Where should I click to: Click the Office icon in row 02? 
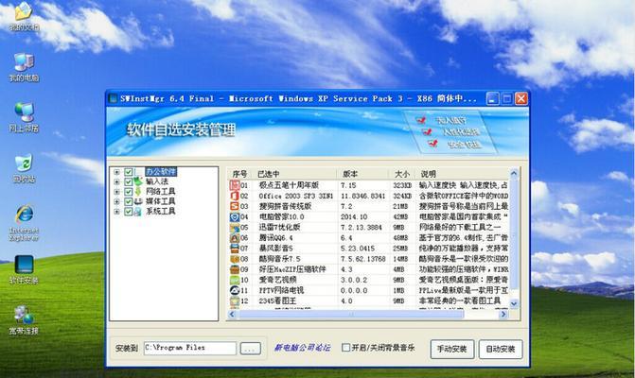235,196
